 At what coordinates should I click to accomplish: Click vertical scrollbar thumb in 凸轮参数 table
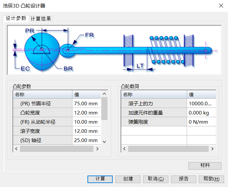coord(104,109)
